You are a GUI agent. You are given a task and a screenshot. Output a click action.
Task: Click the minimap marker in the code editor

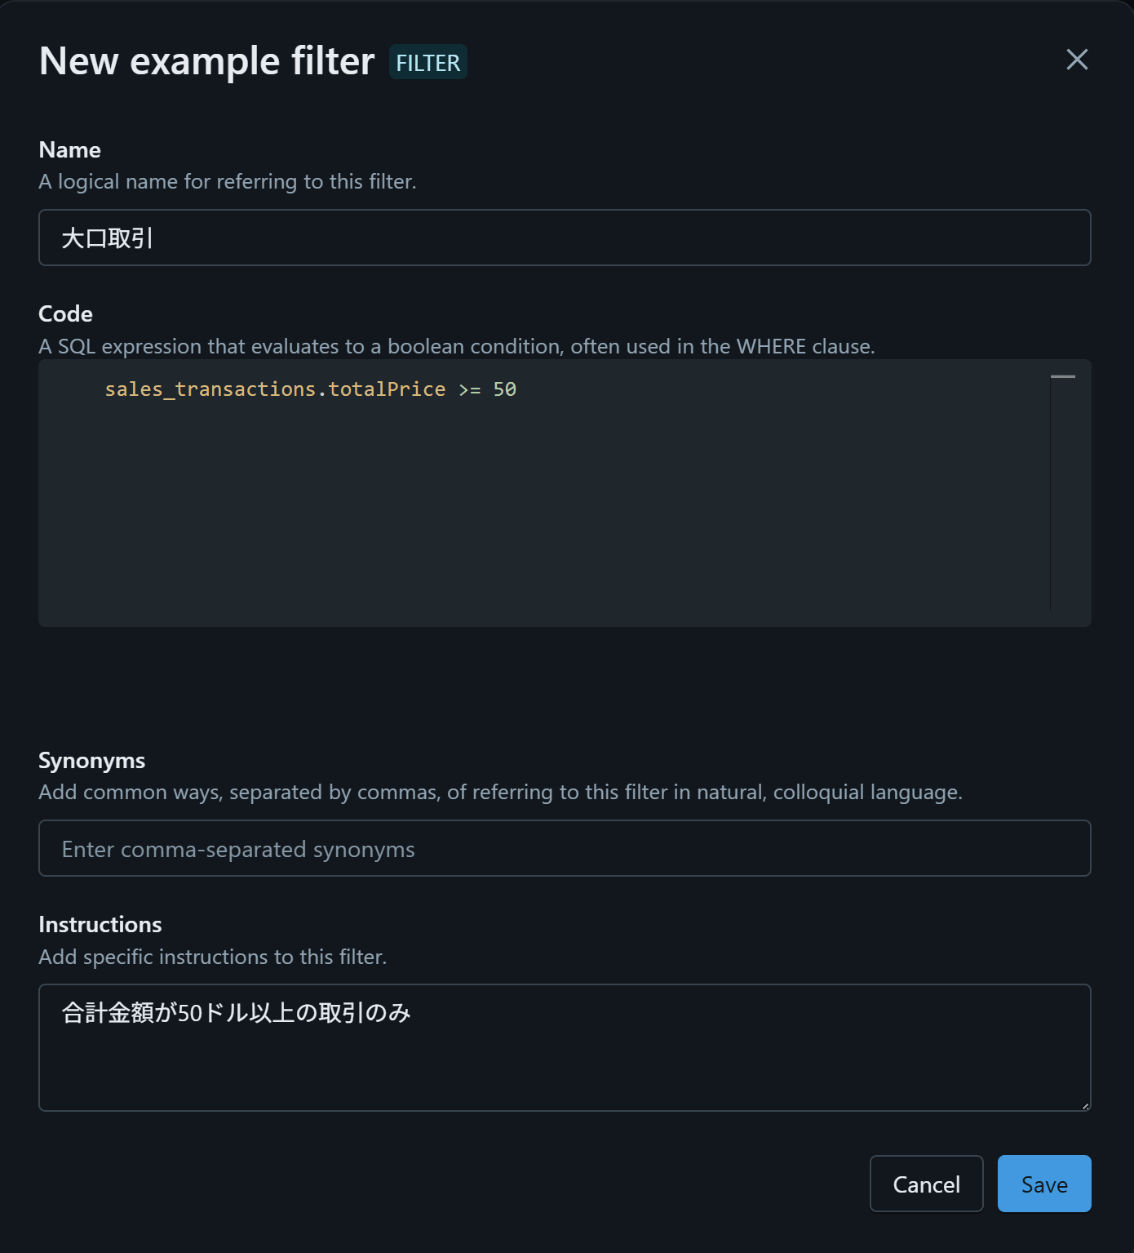[x=1062, y=377]
